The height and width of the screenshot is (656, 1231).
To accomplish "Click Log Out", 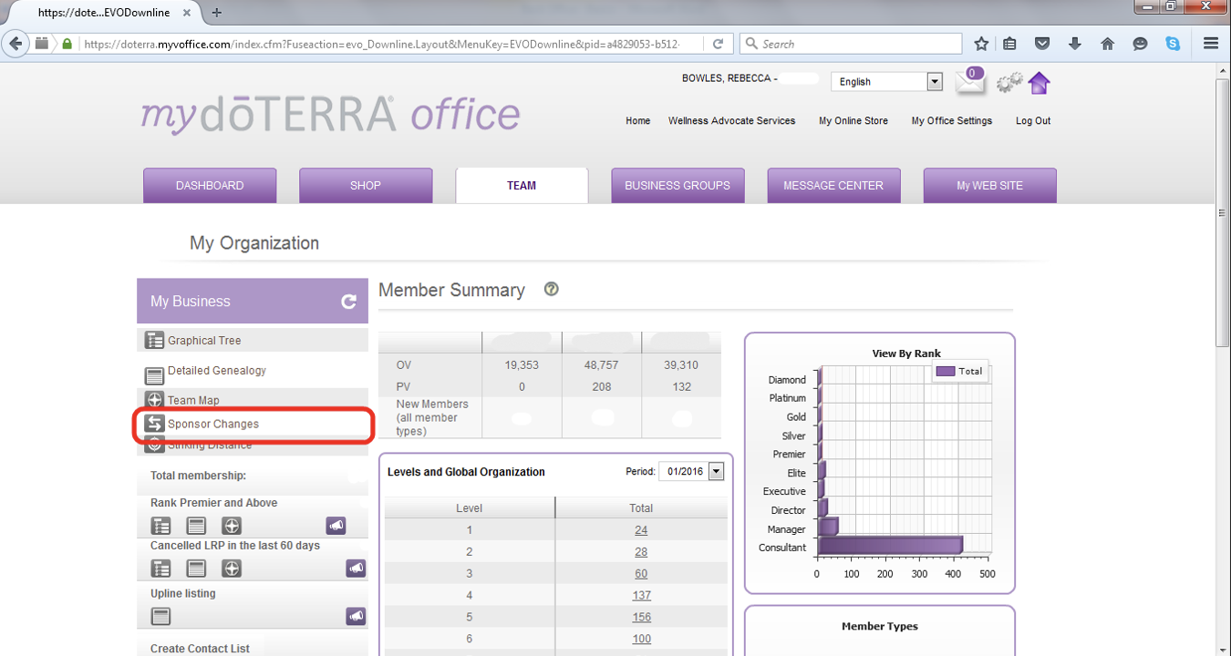I will pyautogui.click(x=1033, y=120).
